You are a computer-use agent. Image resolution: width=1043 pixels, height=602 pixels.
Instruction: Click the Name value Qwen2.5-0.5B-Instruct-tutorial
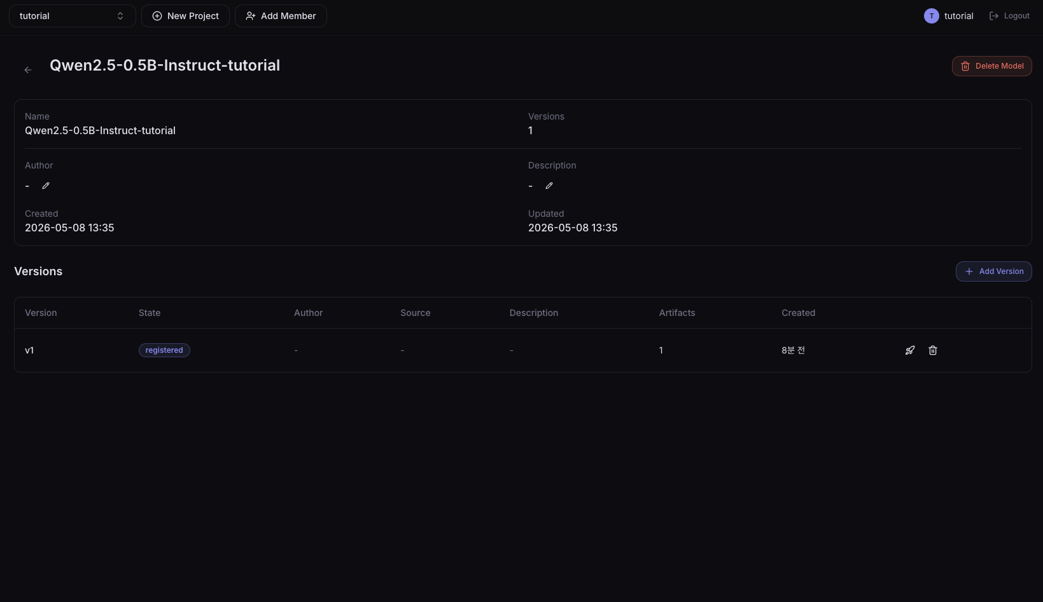click(100, 130)
